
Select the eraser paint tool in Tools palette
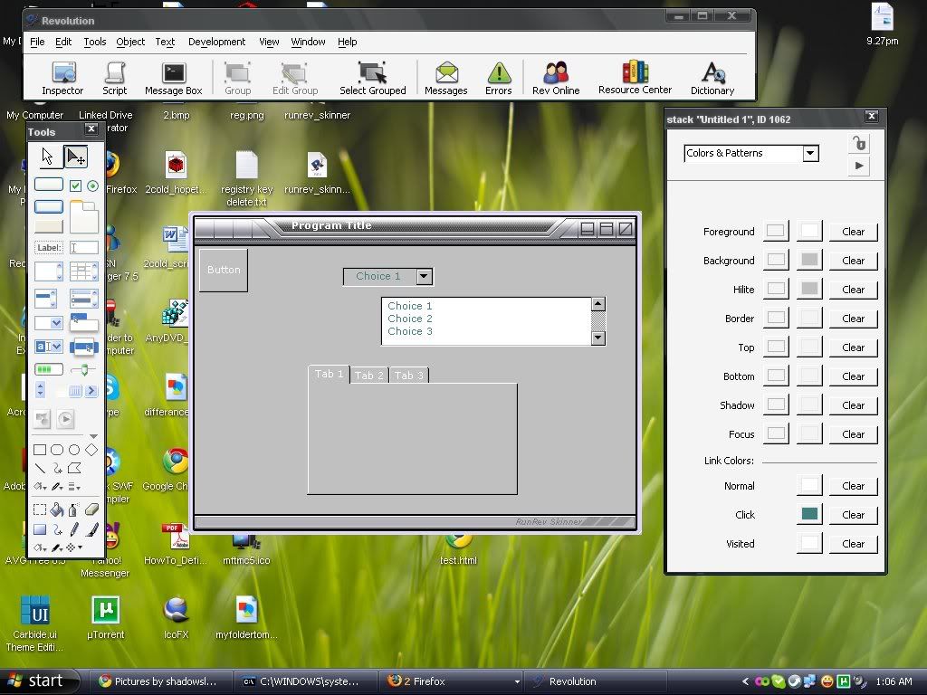point(91,509)
